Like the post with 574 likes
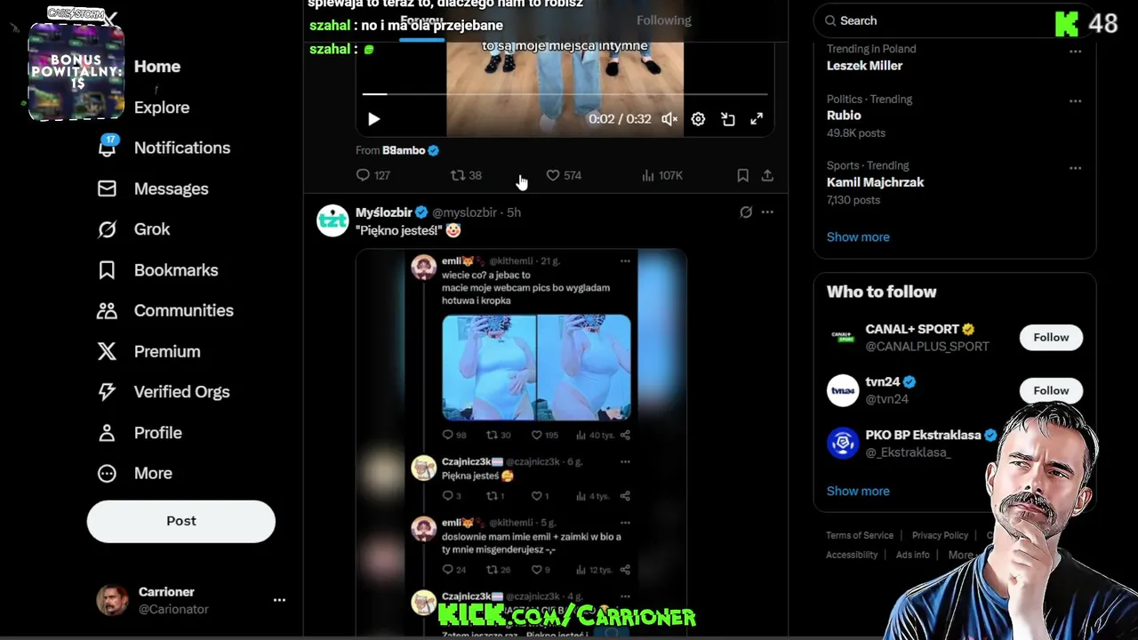This screenshot has width=1138, height=640. point(563,176)
